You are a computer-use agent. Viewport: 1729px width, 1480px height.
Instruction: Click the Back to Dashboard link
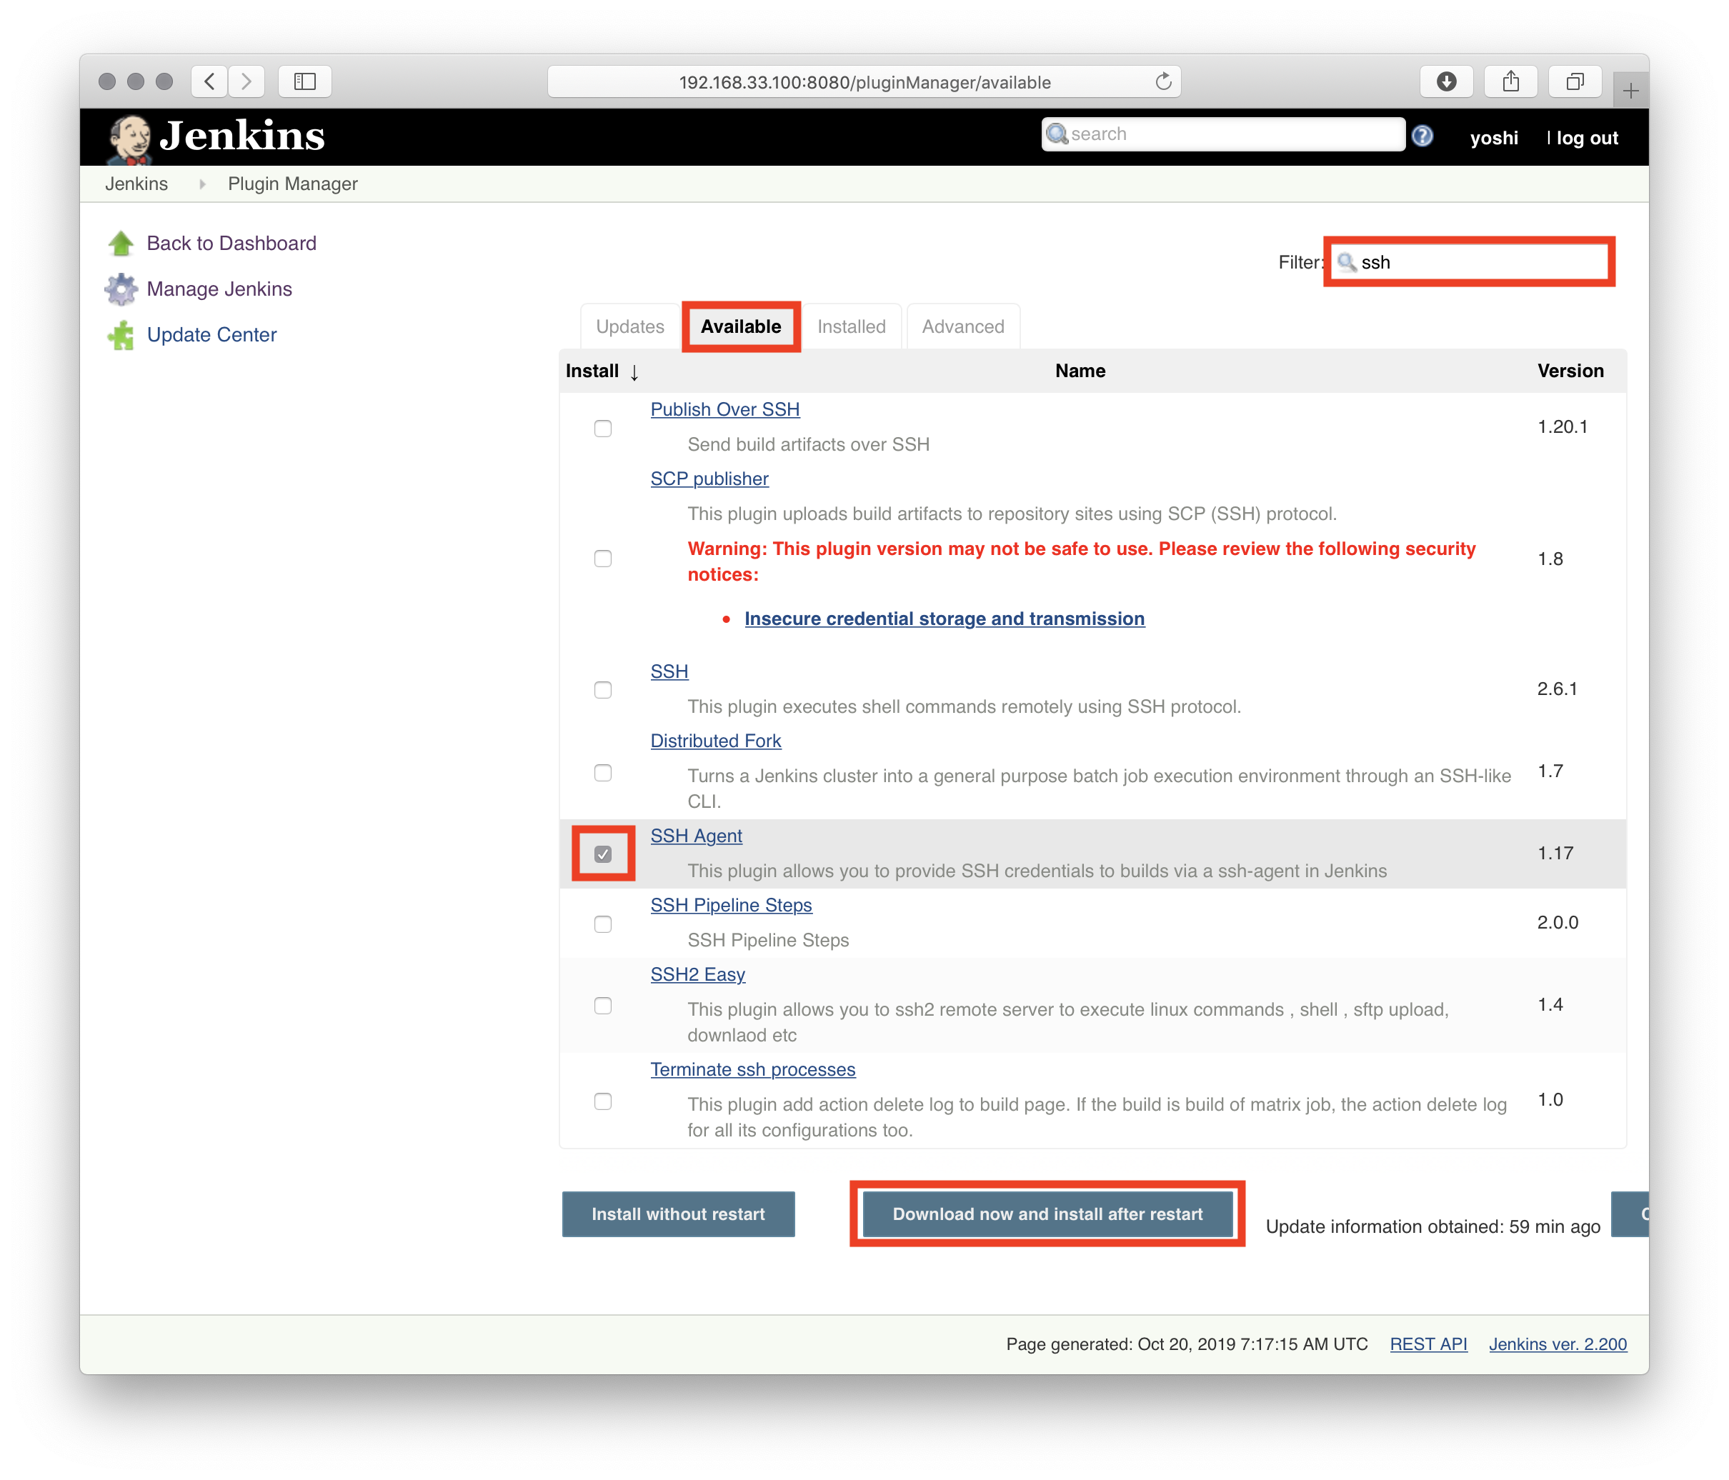pyautogui.click(x=232, y=244)
